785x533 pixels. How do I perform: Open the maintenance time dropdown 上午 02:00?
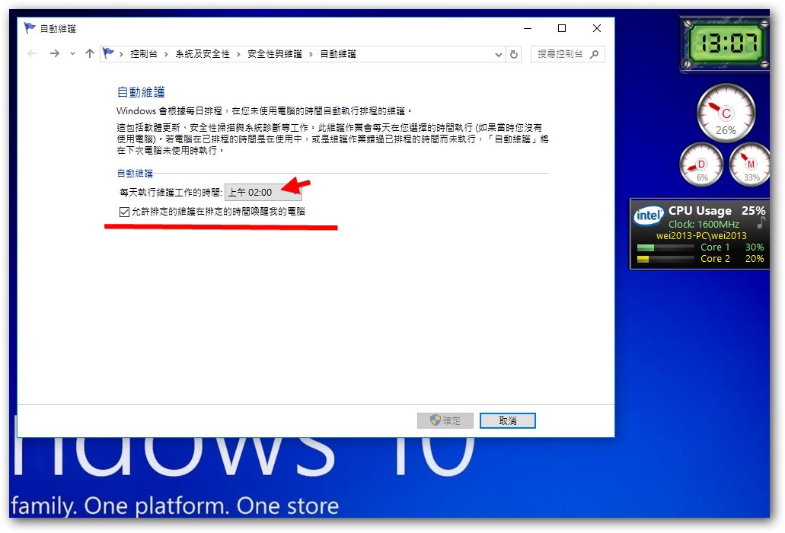[x=263, y=192]
